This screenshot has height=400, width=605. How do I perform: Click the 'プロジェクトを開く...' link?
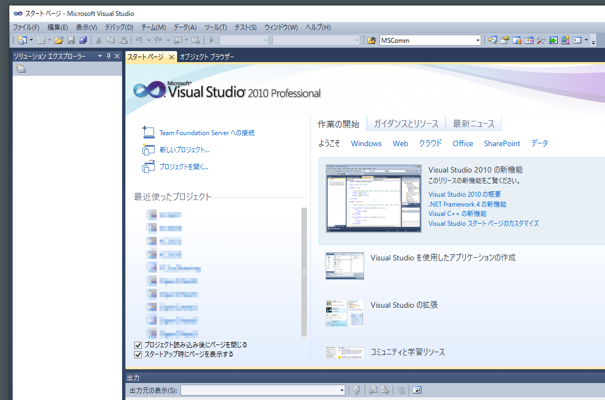[184, 167]
